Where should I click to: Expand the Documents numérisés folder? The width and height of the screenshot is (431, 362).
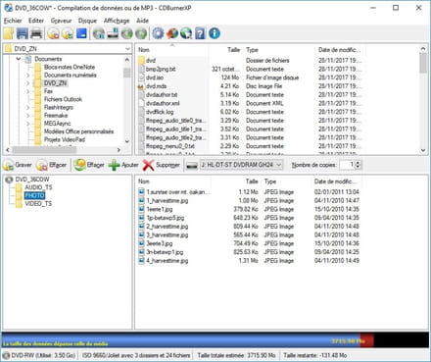click(x=27, y=76)
